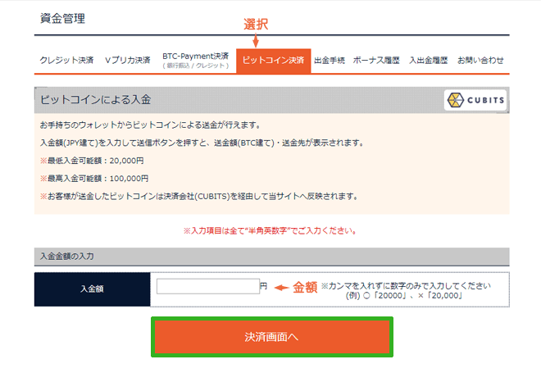The width and height of the screenshot is (541, 373).
Task: Select the BTC-Payment決済 tab
Action: [195, 61]
